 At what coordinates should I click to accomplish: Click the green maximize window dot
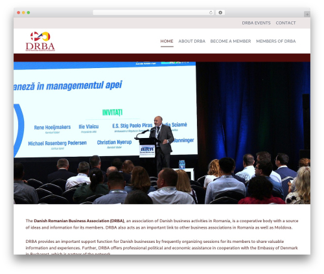pyautogui.click(x=29, y=13)
